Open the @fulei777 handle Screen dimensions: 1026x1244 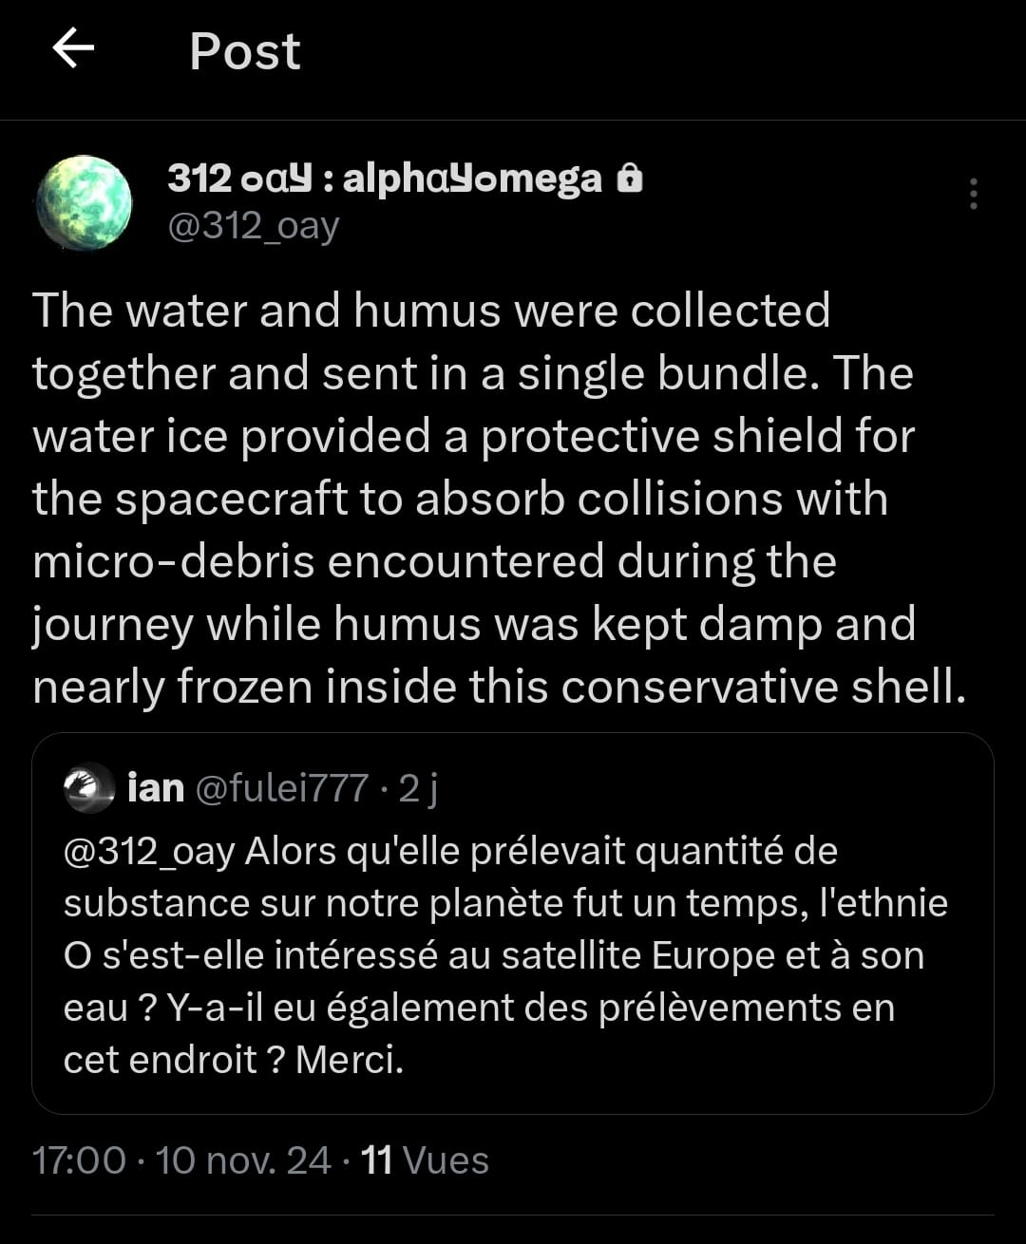pos(282,788)
